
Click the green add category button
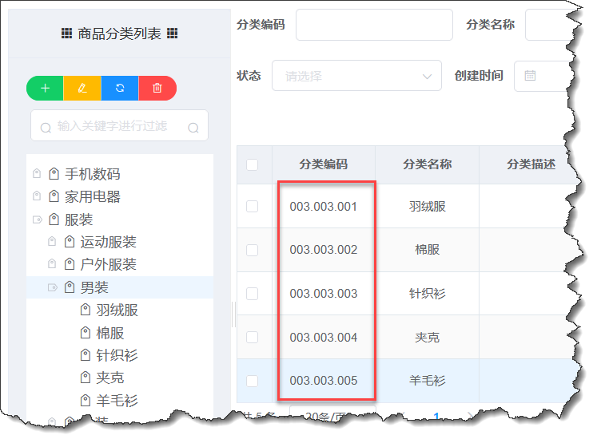[45, 88]
